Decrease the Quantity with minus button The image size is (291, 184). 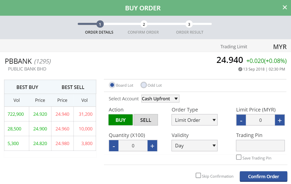(114, 146)
